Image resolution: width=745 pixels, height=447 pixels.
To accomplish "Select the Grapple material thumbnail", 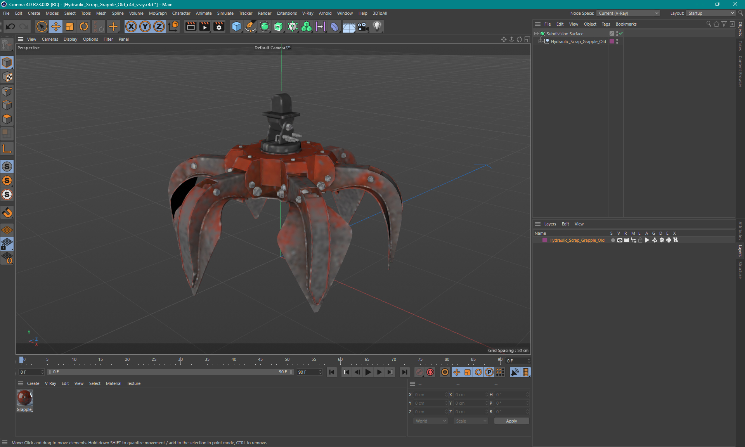I will tap(24, 398).
